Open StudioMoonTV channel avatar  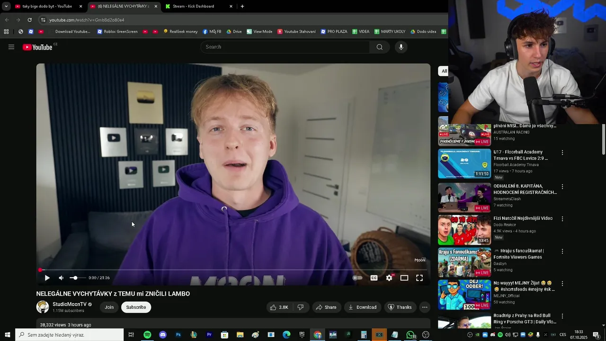click(43, 307)
